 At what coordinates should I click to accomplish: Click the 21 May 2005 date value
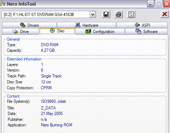[52, 114]
